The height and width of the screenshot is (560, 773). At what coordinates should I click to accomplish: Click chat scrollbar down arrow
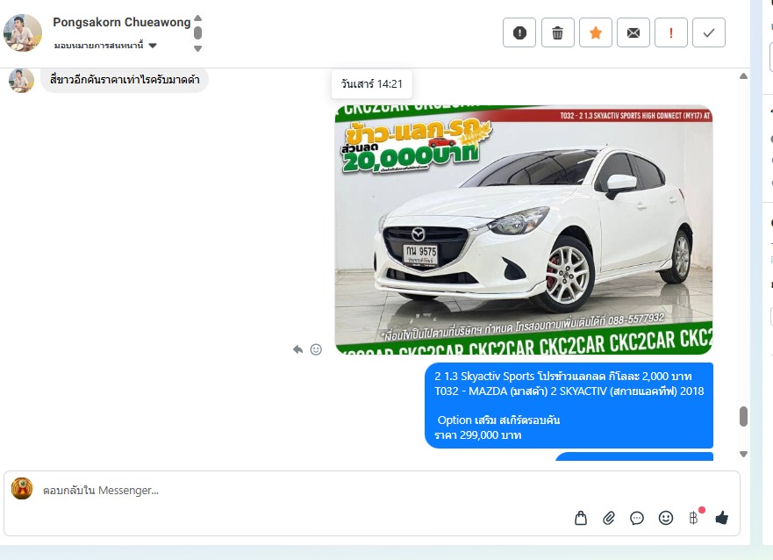(x=743, y=454)
